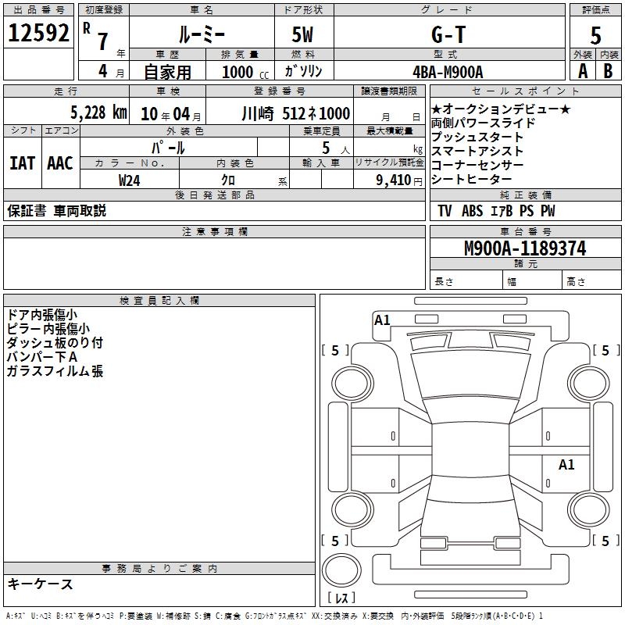Click genuine equipment TV ABS エアB PS PW

pos(496,210)
